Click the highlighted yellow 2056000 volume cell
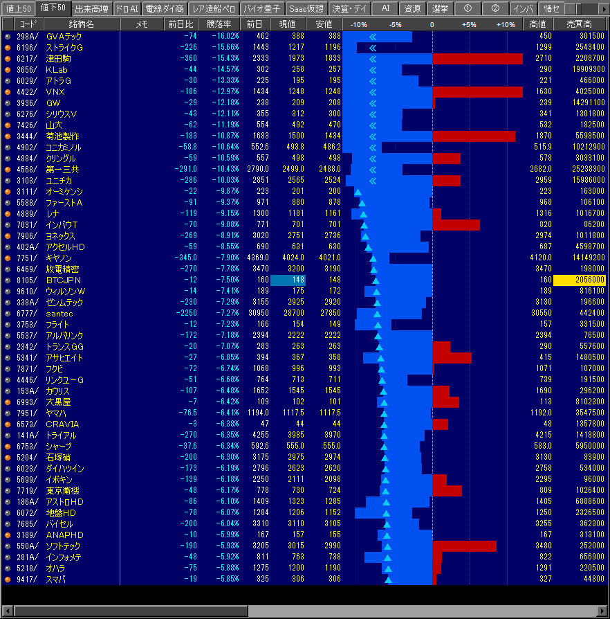 [x=579, y=280]
